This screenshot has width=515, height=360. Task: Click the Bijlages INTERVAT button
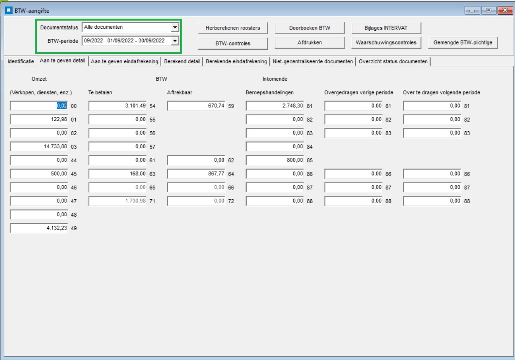[386, 28]
